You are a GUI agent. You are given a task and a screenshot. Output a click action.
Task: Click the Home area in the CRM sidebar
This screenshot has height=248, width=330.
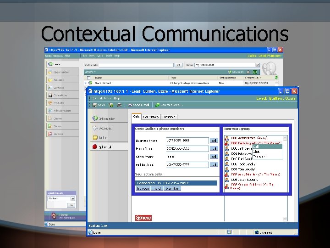66,216
